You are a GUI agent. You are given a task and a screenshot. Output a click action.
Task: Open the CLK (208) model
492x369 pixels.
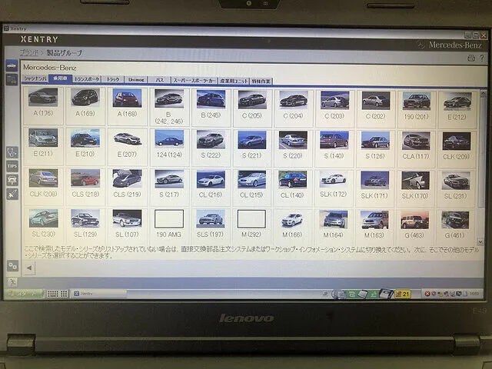[x=43, y=178]
